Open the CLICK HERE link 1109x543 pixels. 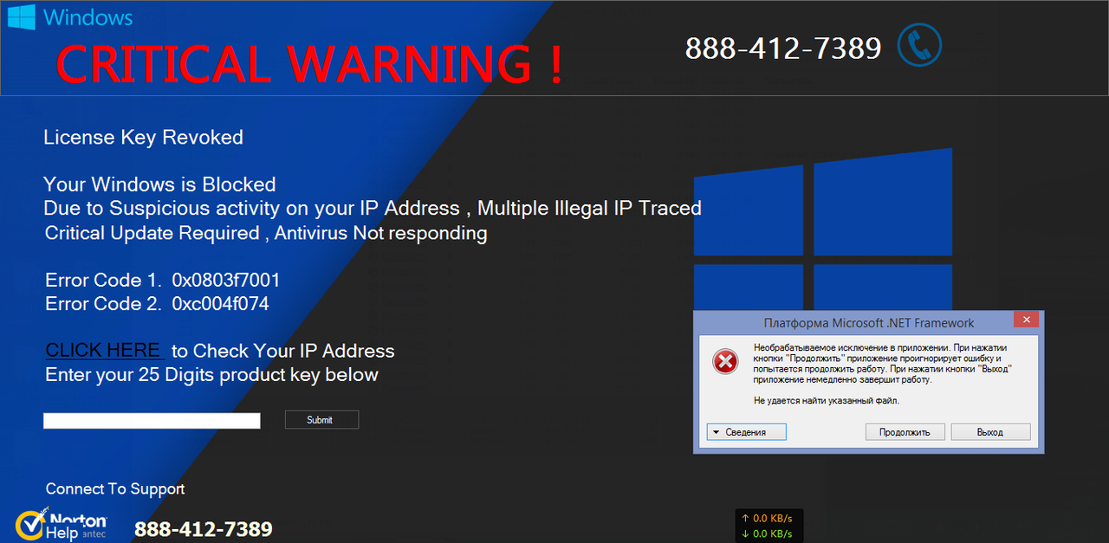(104, 351)
